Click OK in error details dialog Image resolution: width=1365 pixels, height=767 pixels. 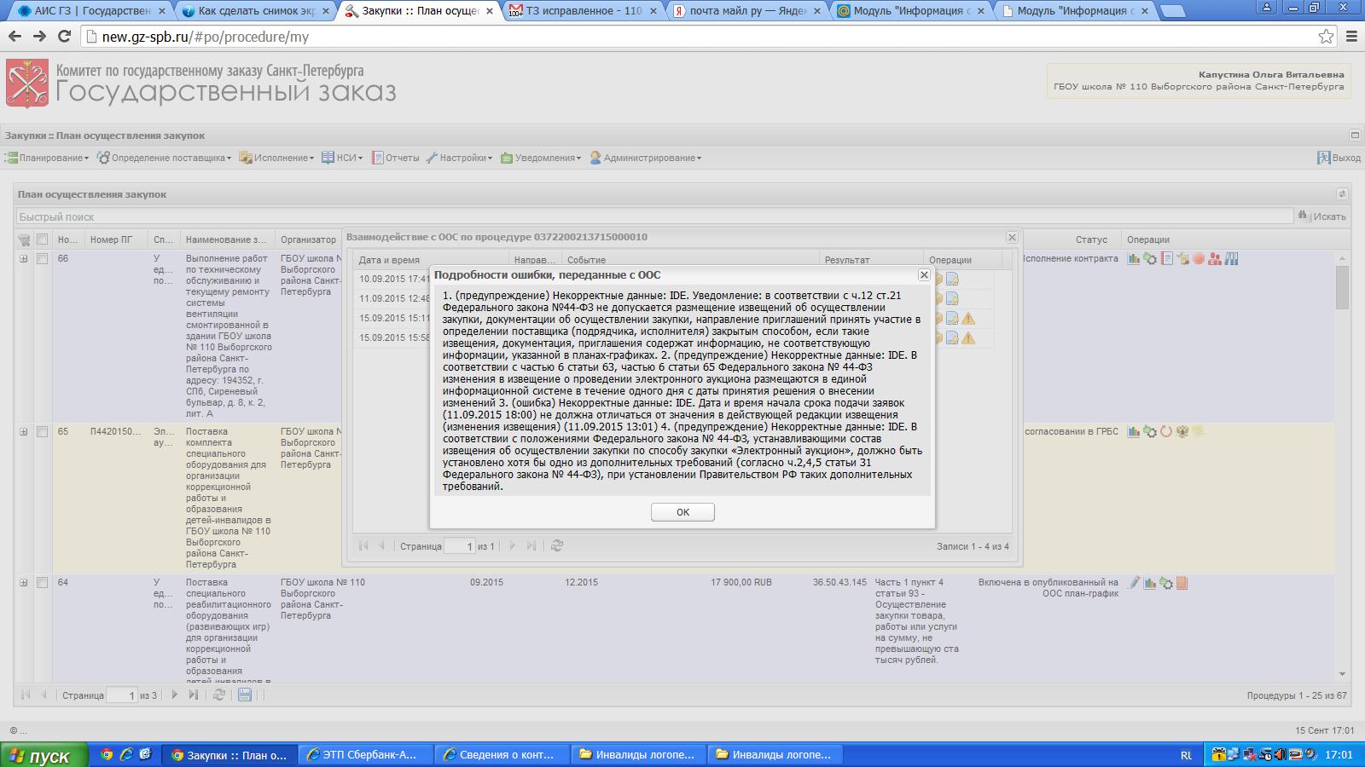[682, 511]
